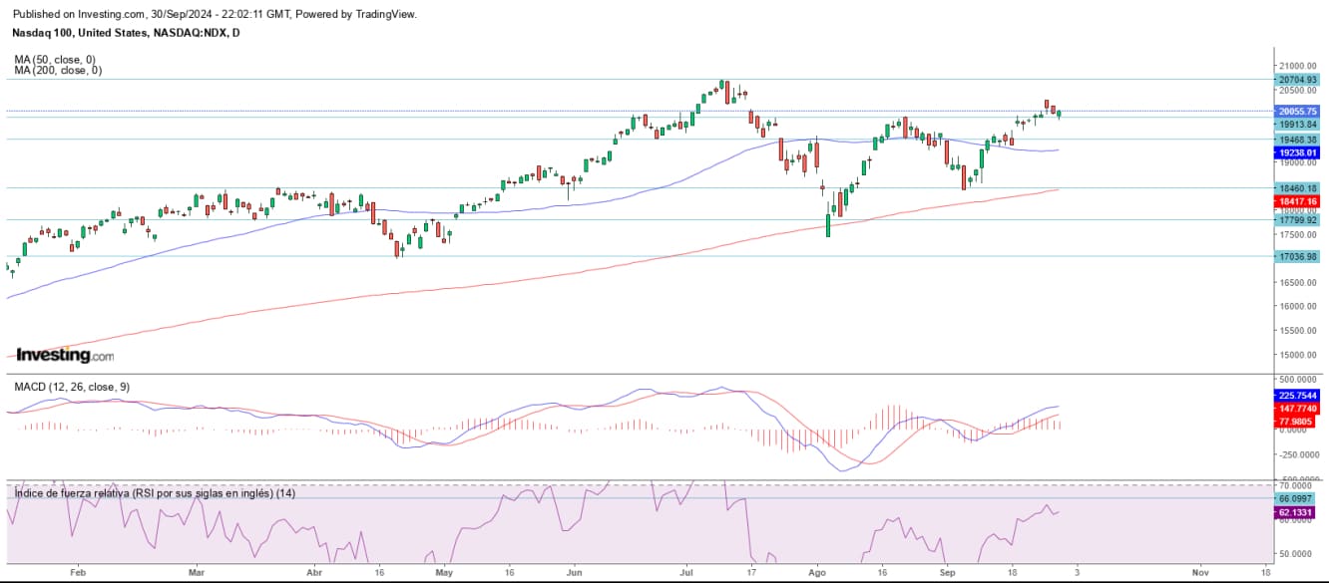Click the 18 marker after Sep
This screenshot has width=1329, height=583.
(x=1011, y=573)
